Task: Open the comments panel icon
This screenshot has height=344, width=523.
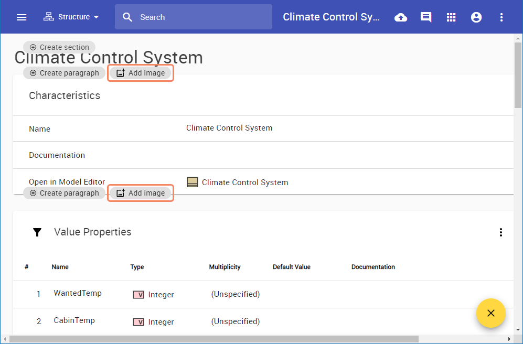Action: [426, 17]
